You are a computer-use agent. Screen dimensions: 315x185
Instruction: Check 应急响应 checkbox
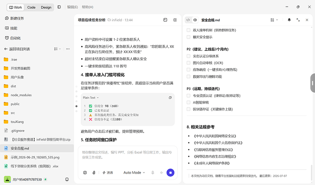tap(189, 70)
